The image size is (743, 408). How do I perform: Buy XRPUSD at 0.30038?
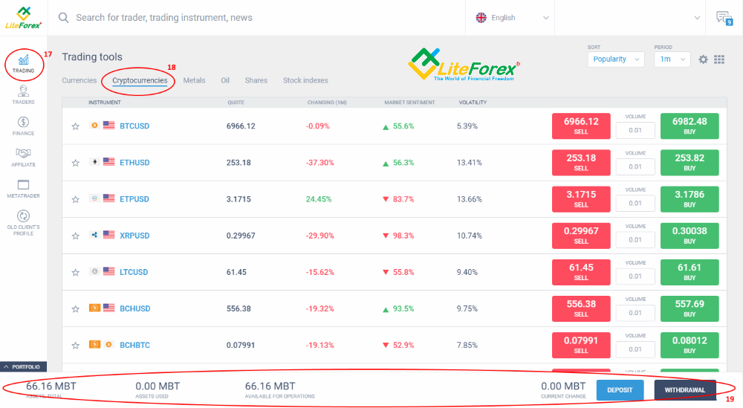[690, 236]
